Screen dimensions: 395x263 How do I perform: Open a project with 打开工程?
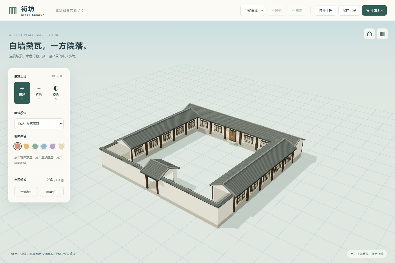pos(326,10)
